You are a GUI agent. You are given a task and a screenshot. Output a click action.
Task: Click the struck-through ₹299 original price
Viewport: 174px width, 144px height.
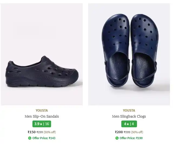click(40, 132)
